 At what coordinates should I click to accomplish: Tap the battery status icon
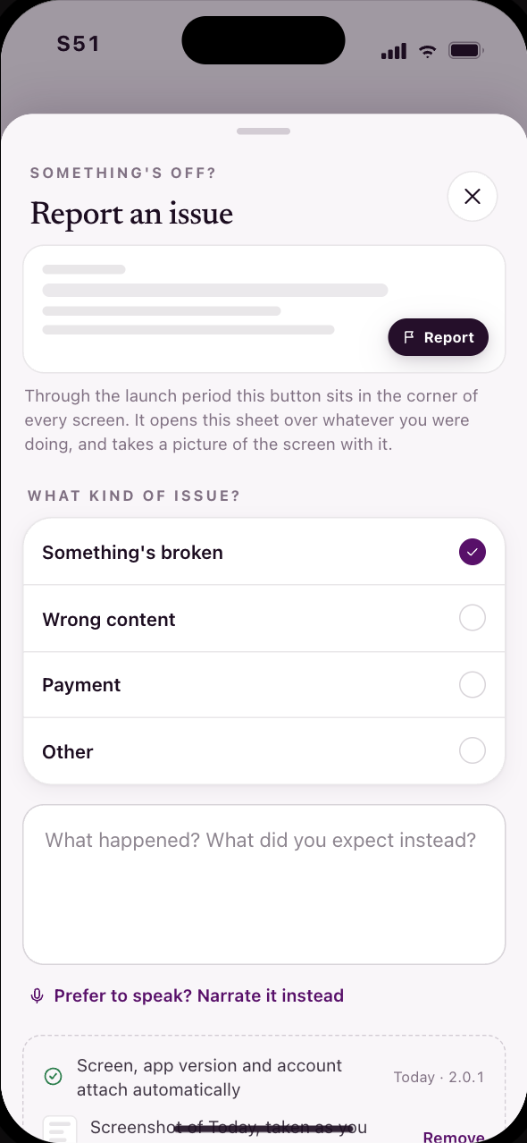(x=466, y=51)
